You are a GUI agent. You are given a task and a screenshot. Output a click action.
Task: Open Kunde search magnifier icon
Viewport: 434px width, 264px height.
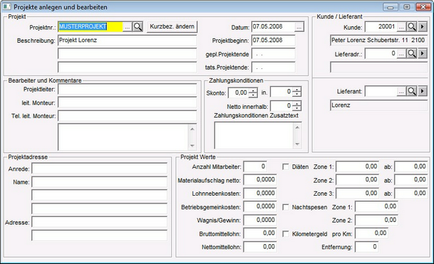pos(412,27)
